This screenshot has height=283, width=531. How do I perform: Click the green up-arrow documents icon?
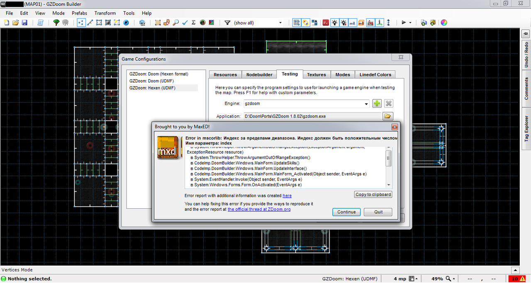(x=424, y=23)
